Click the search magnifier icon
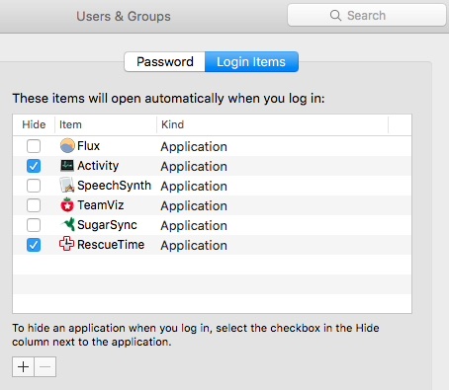The height and width of the screenshot is (390, 449). tap(335, 15)
